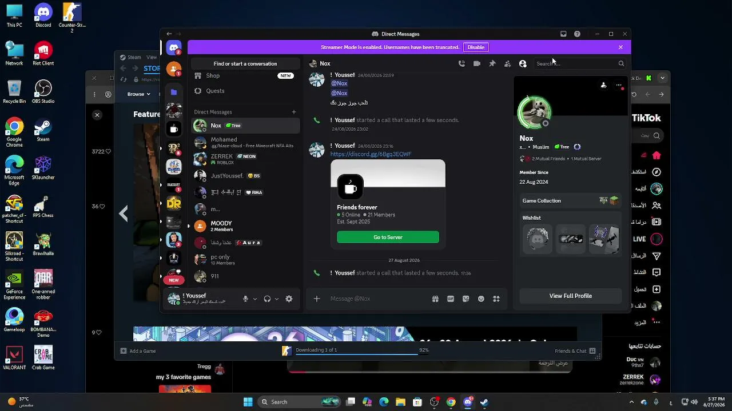Dismiss the Streamer Mode banner
The height and width of the screenshot is (411, 732).
620,47
